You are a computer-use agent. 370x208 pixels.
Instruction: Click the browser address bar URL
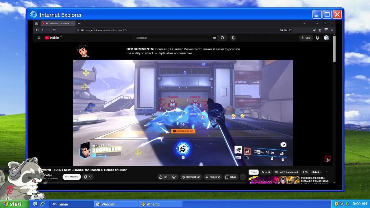(106, 30)
